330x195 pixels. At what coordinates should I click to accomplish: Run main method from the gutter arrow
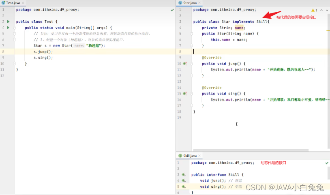click(8, 28)
